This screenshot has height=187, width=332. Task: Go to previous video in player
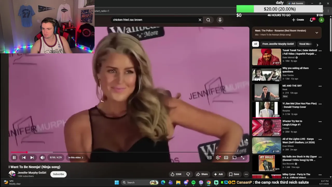point(24,157)
